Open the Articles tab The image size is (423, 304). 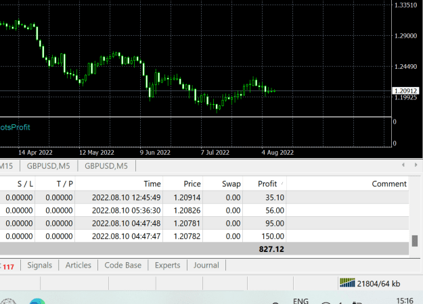coord(79,265)
